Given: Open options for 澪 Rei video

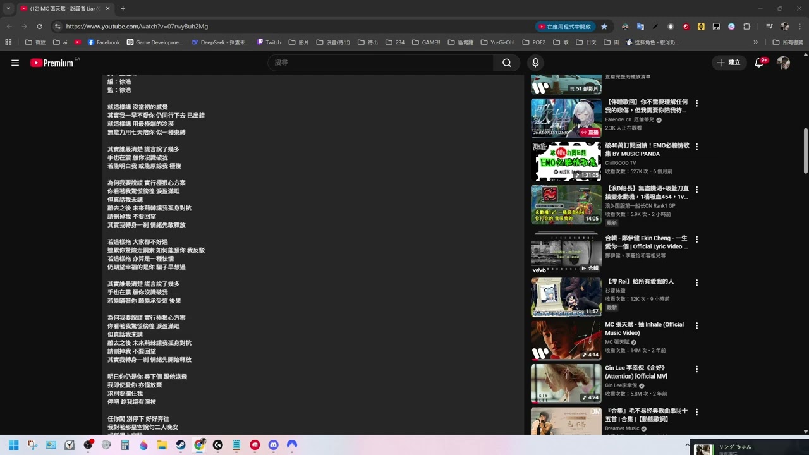Looking at the screenshot, I should pyautogui.click(x=696, y=282).
